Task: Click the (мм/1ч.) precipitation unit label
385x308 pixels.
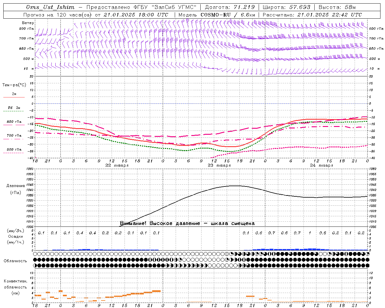Action: [16, 242]
